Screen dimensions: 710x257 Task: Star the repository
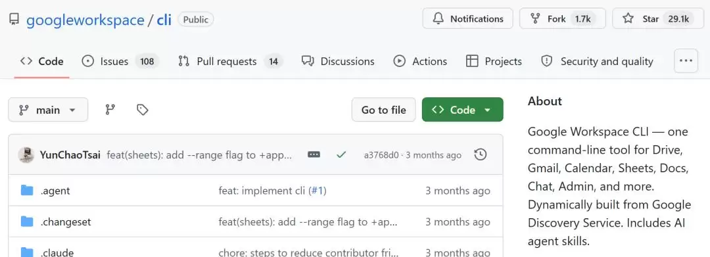click(659, 18)
